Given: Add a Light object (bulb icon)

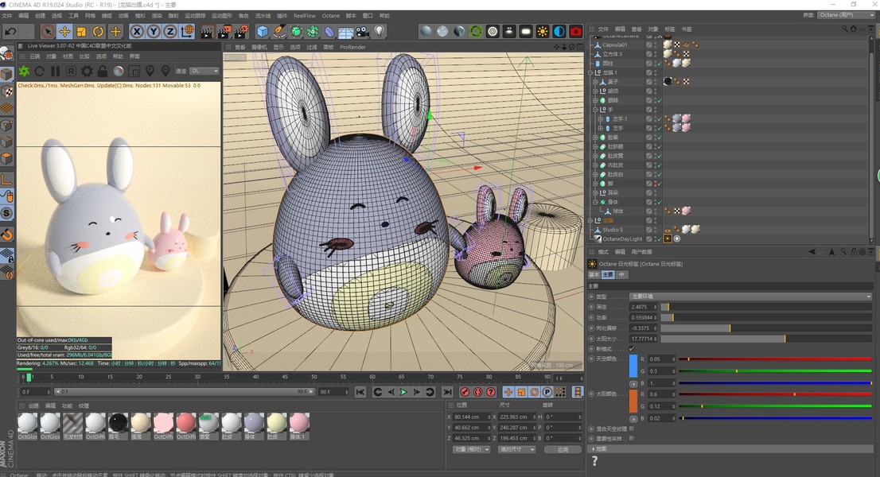Looking at the screenshot, I should [380, 31].
